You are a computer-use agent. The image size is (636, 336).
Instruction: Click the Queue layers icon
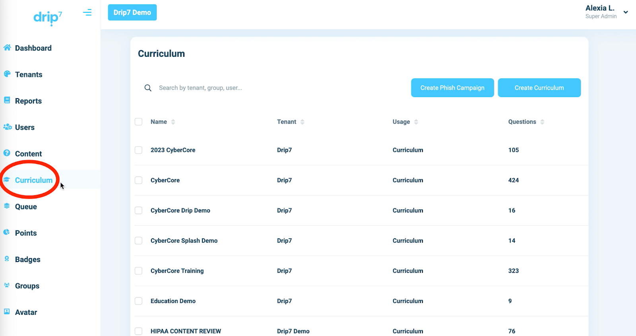coord(7,206)
